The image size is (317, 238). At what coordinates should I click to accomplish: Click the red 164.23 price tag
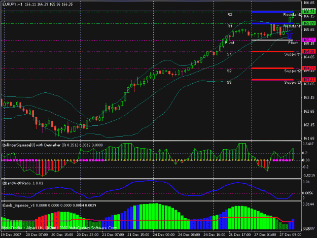(309, 68)
